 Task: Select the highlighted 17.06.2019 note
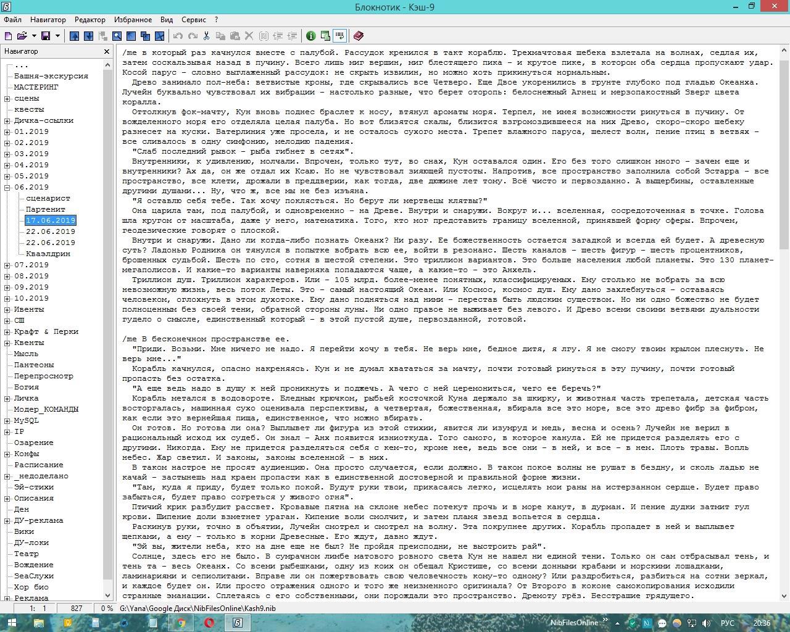(51, 220)
